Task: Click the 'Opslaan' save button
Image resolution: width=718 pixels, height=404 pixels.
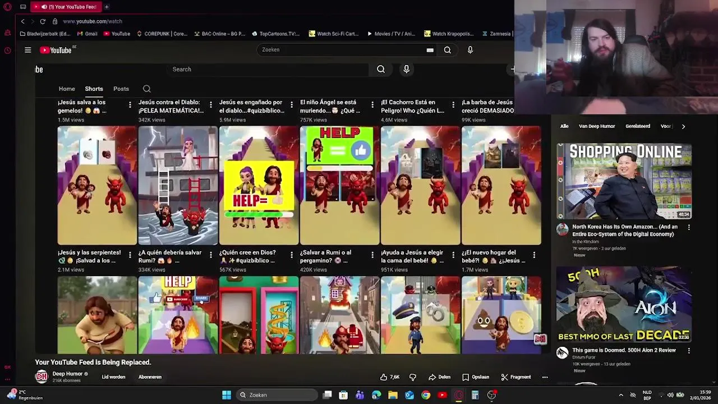Action: 476,377
